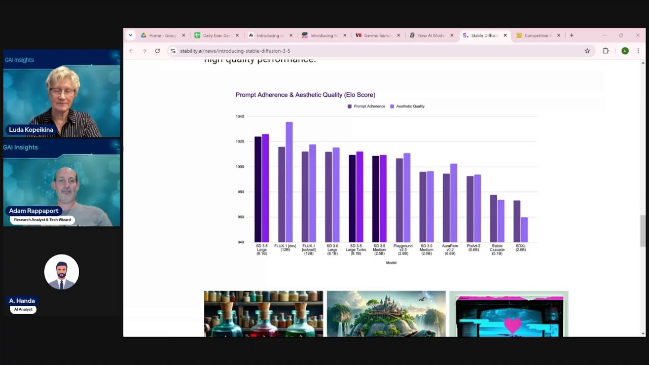Toggle Prompt Adherence legend series

tap(366, 106)
